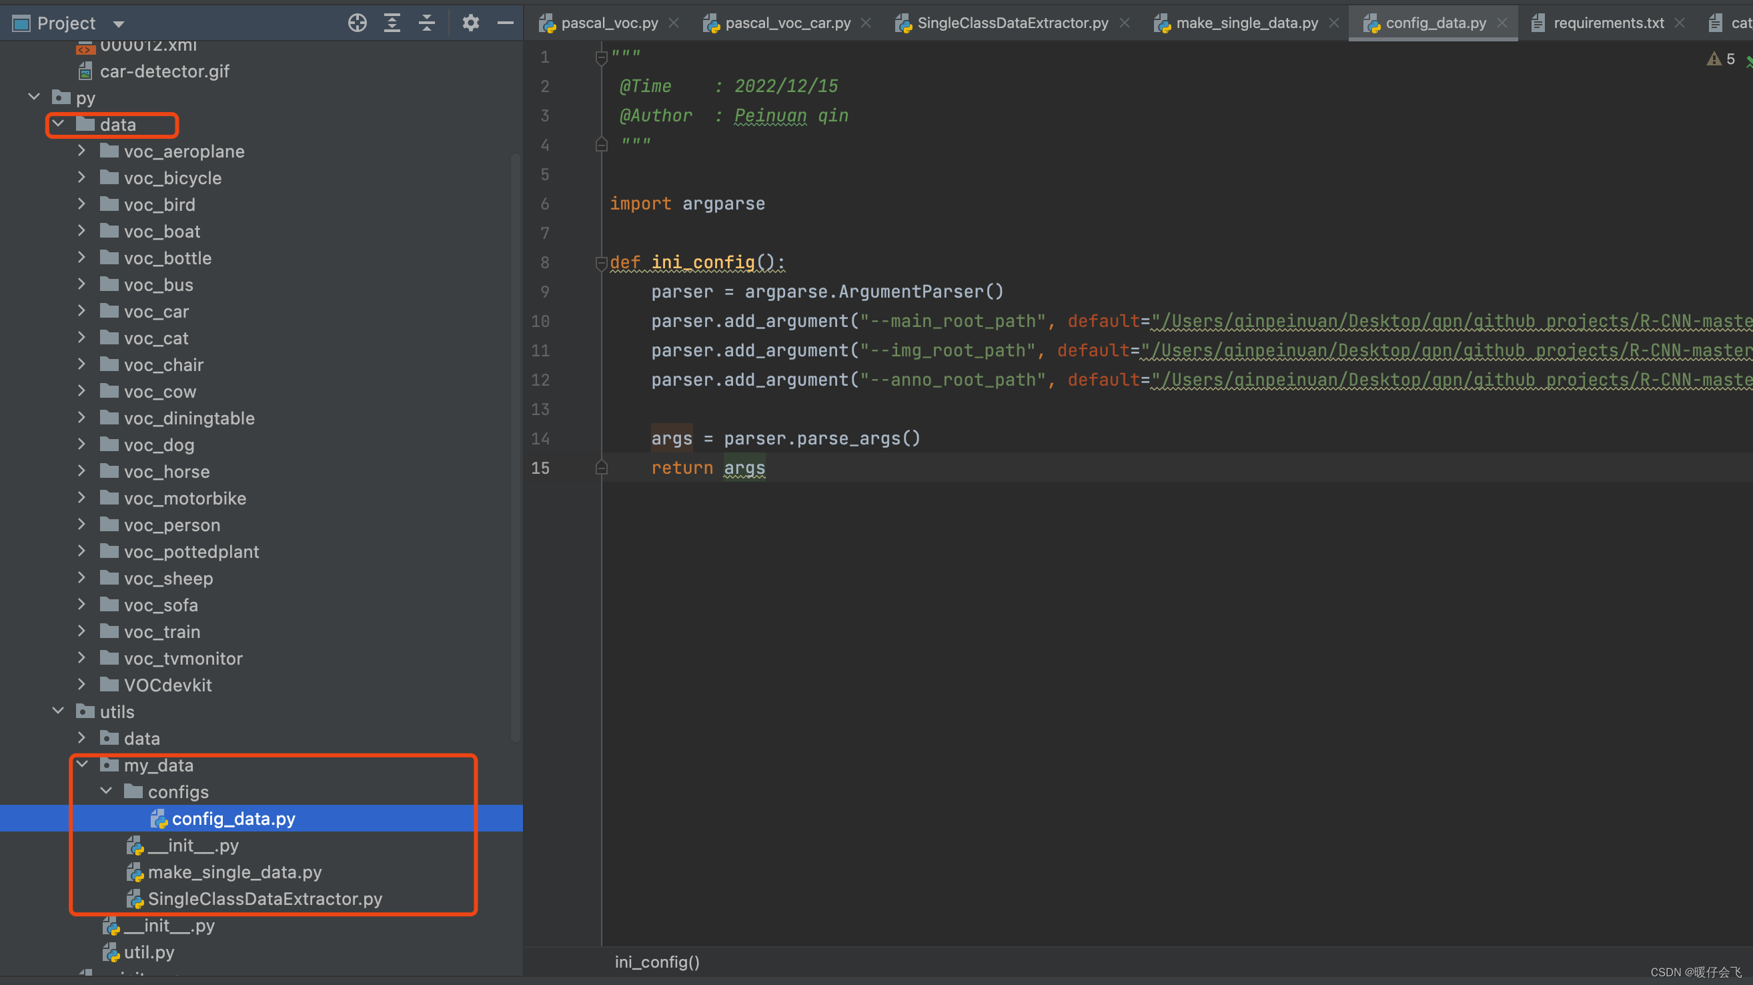This screenshot has width=1753, height=985.
Task: Select config_data.py in project tree
Action: [x=261, y=818]
